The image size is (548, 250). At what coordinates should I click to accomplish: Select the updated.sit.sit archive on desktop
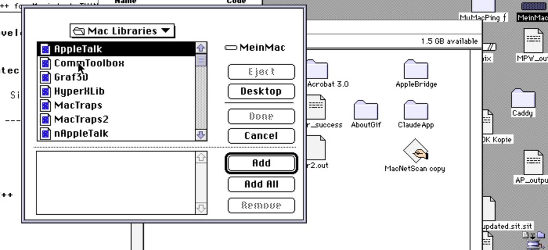(489, 208)
